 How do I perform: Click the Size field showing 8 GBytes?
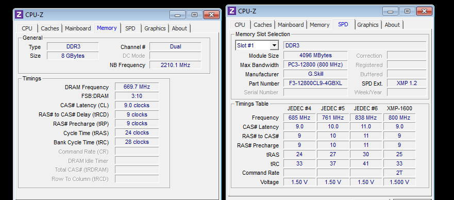coord(73,56)
